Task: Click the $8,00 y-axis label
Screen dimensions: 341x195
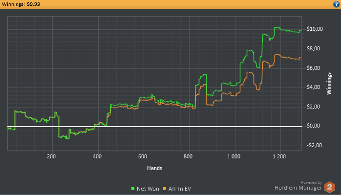Action: coord(313,48)
